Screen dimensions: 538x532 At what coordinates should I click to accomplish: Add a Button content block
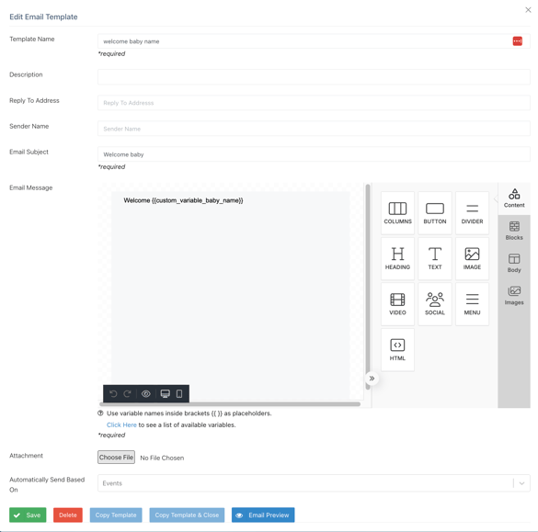coord(435,213)
